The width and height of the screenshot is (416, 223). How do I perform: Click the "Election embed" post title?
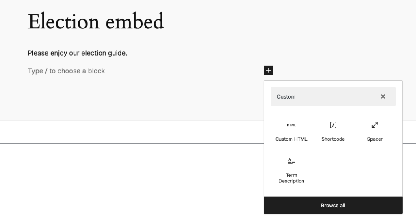95,21
